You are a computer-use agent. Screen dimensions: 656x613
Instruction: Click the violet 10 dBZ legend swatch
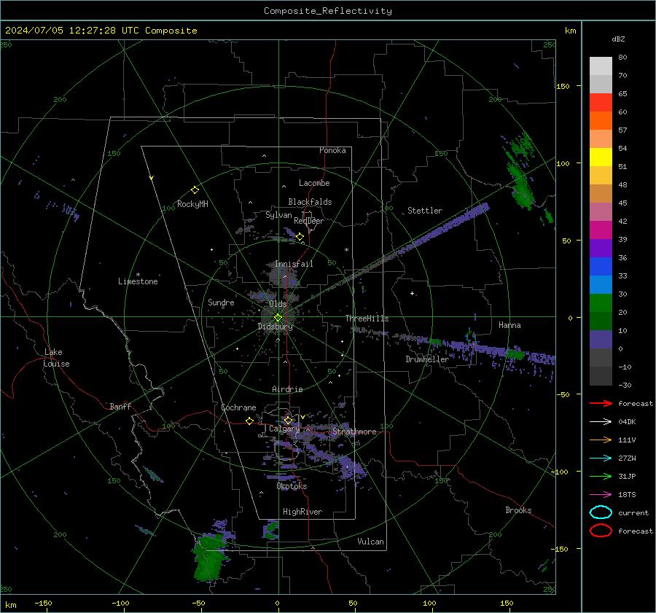pyautogui.click(x=601, y=340)
